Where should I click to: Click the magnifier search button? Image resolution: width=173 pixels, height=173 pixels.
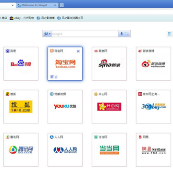127,34
